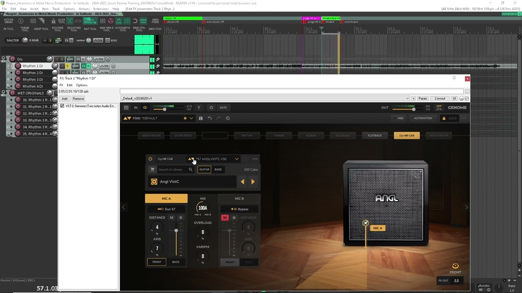Screen dimensions: 522x293
Task: Open MIDI Prefs toolbar button
Action: [155, 21]
